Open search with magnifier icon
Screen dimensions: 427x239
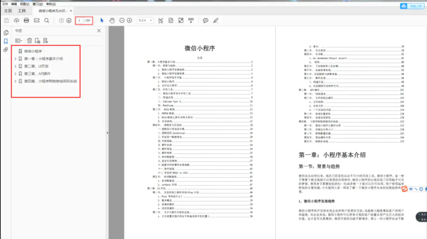pyautogui.click(x=47, y=21)
